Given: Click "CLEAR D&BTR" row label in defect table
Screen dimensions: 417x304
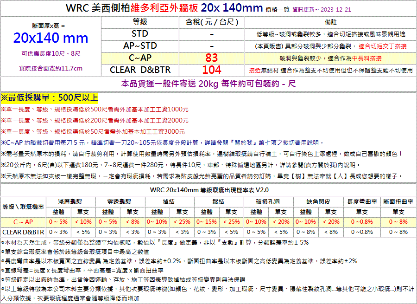Looking at the screenshot, I should (23, 232).
